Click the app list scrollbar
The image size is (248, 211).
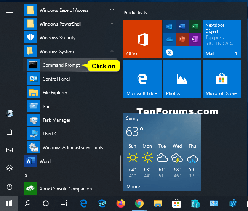[x=120, y=168]
